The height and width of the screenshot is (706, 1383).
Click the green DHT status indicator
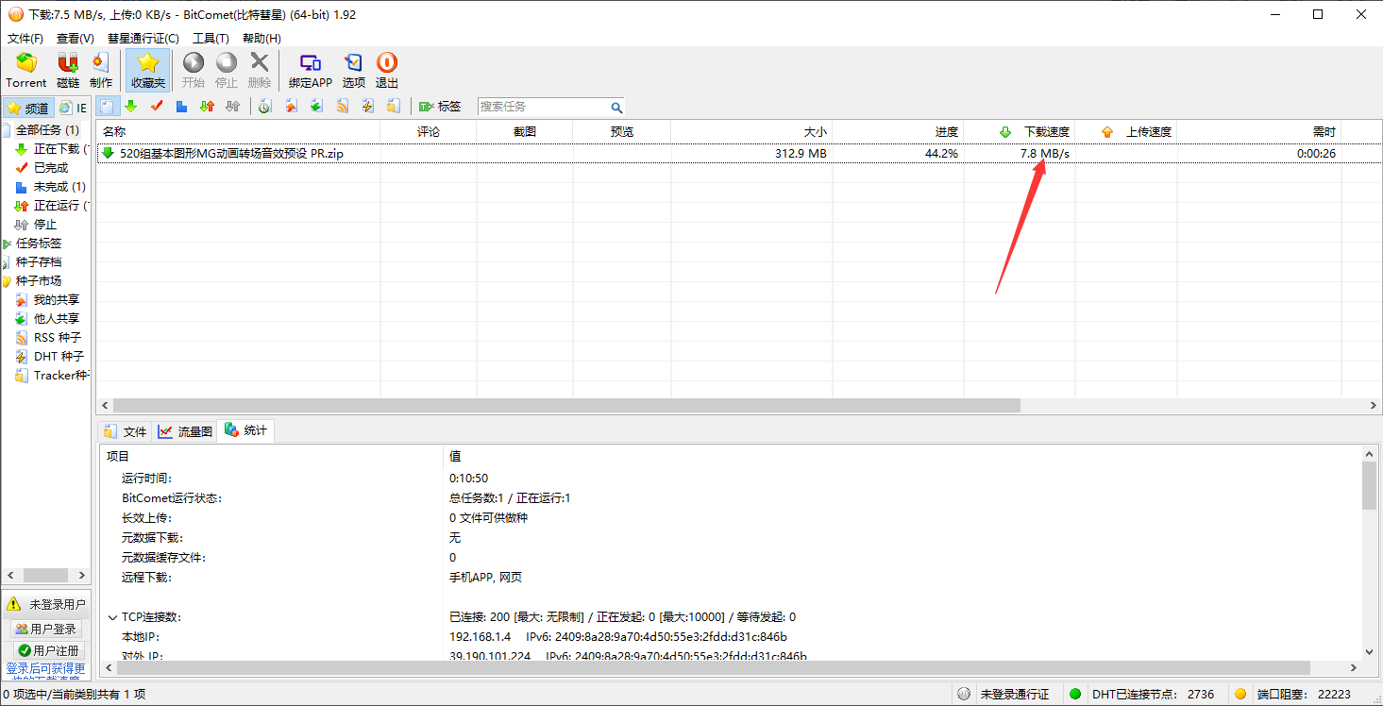pos(1074,694)
